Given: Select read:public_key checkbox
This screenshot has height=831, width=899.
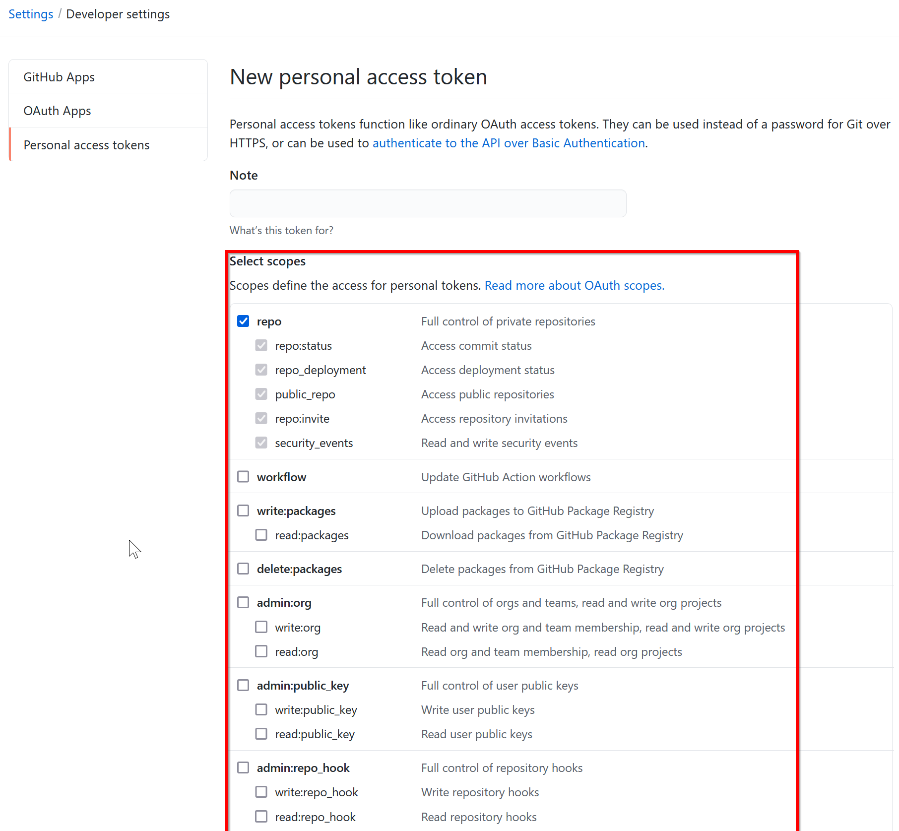Looking at the screenshot, I should click(261, 734).
